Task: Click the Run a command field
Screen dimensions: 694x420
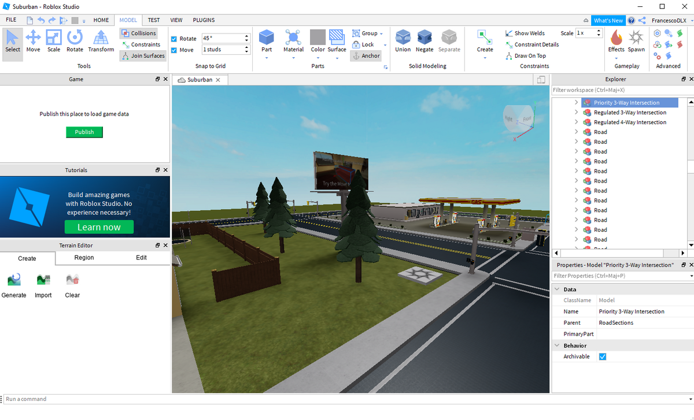Action: (58, 399)
